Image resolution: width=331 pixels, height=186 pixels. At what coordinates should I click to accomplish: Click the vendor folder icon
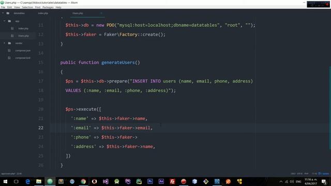tap(9, 43)
